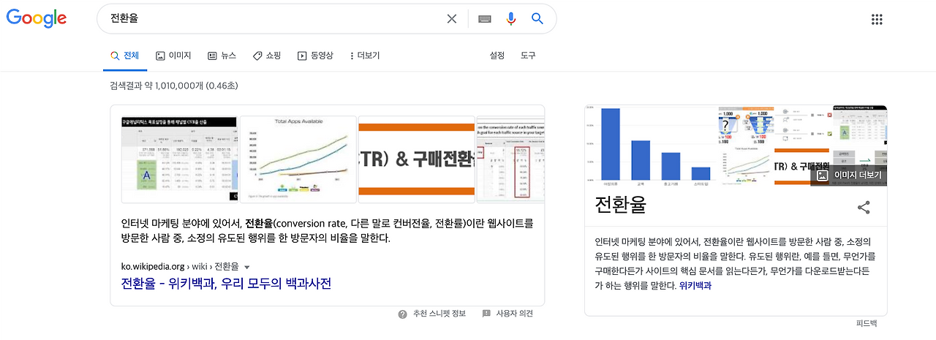Open the spreadsheet table snippet thumbnail
The width and height of the screenshot is (936, 340).
pos(179,159)
